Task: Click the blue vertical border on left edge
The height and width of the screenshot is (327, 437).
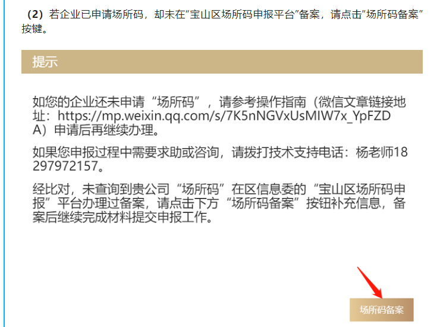Action: tap(4, 164)
